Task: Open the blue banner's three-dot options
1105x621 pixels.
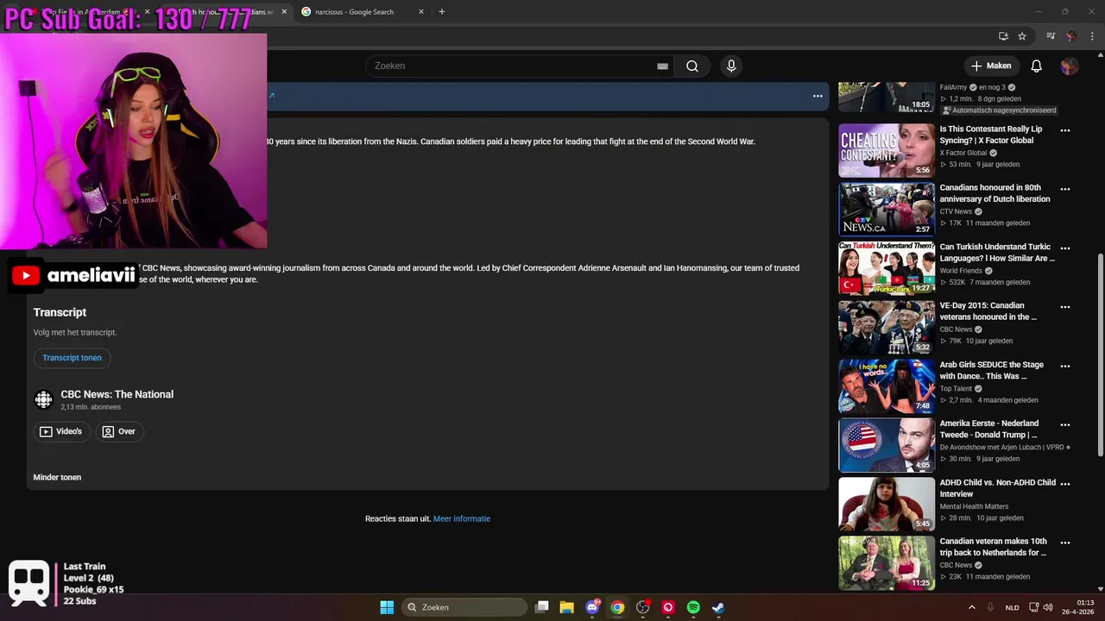Action: coord(818,96)
